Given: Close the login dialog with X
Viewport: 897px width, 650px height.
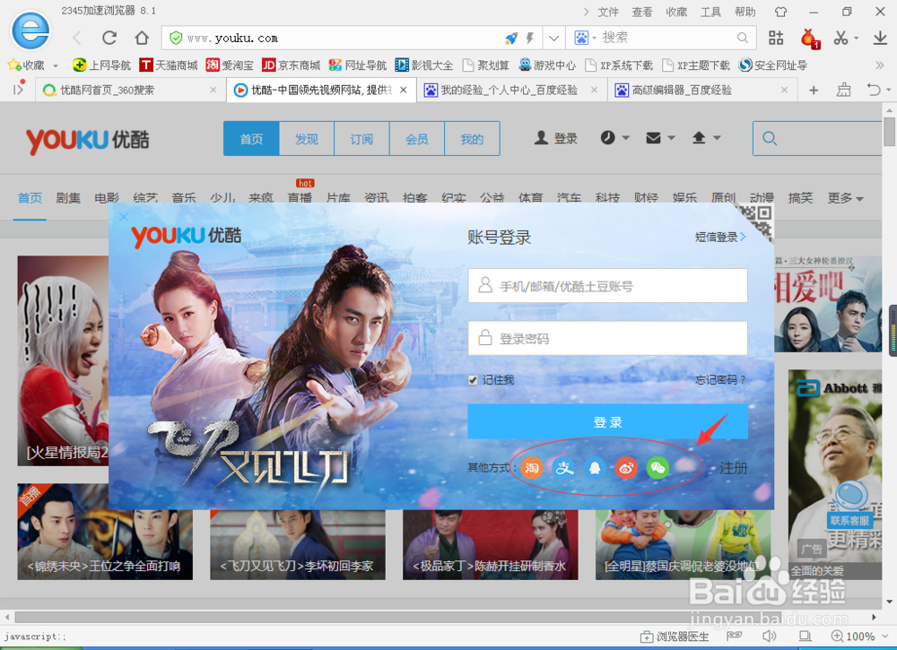Looking at the screenshot, I should point(124,216).
